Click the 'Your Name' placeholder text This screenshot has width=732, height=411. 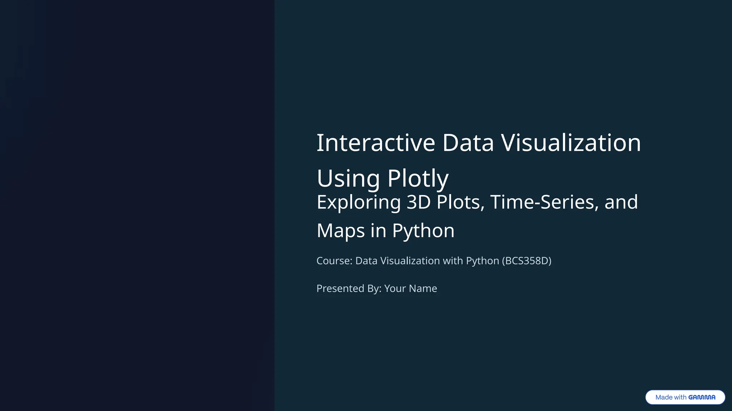(x=410, y=288)
